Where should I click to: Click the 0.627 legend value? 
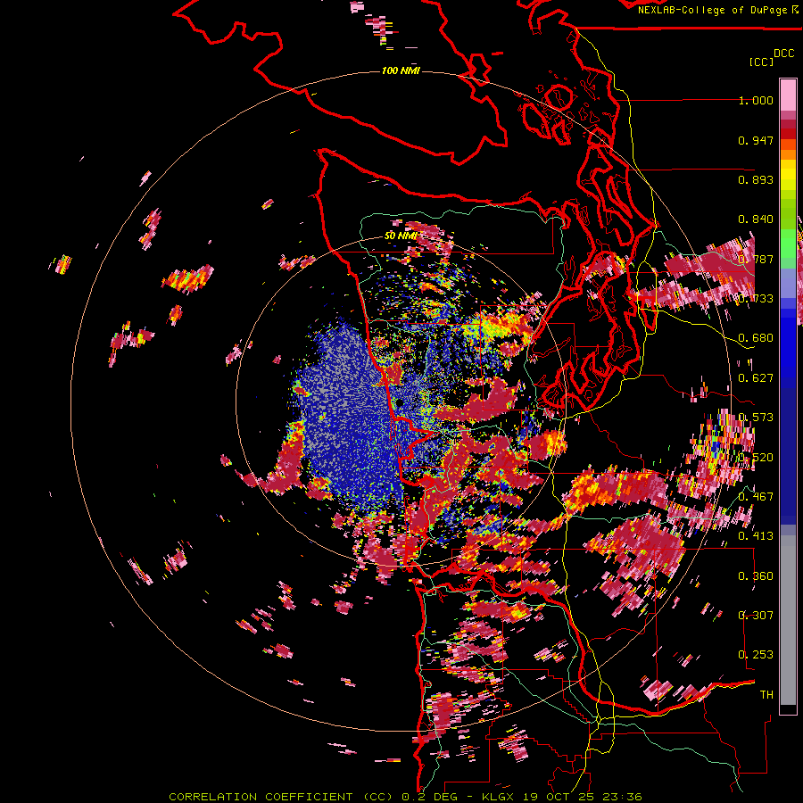[x=756, y=378]
